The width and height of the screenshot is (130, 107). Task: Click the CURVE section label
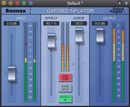[x=79, y=18]
